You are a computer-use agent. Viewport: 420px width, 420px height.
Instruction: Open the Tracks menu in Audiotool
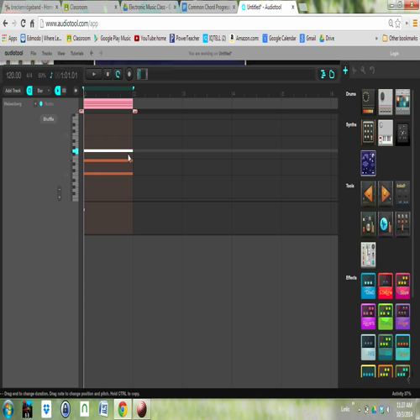tap(47, 54)
